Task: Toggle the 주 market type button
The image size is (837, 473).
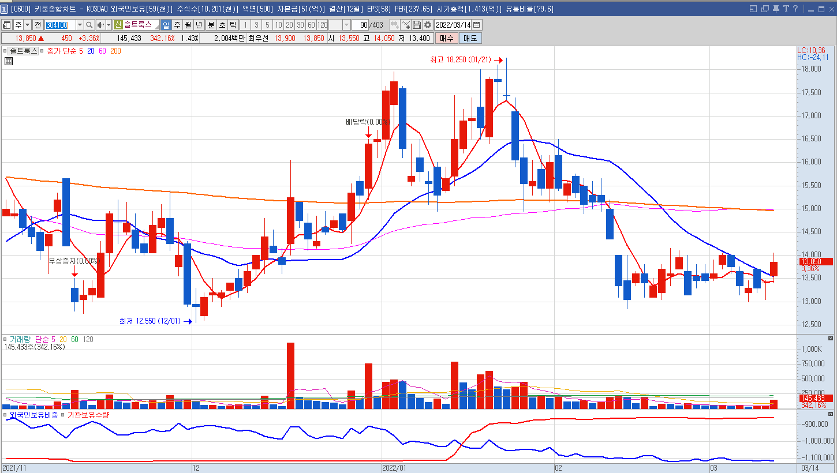Action: (18, 25)
